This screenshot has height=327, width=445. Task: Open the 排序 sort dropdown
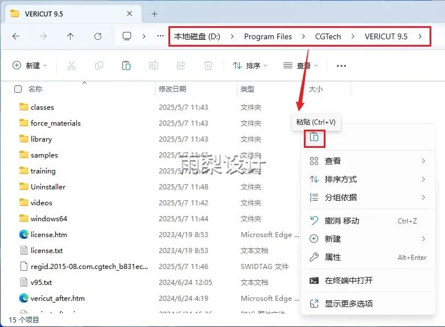[250, 65]
